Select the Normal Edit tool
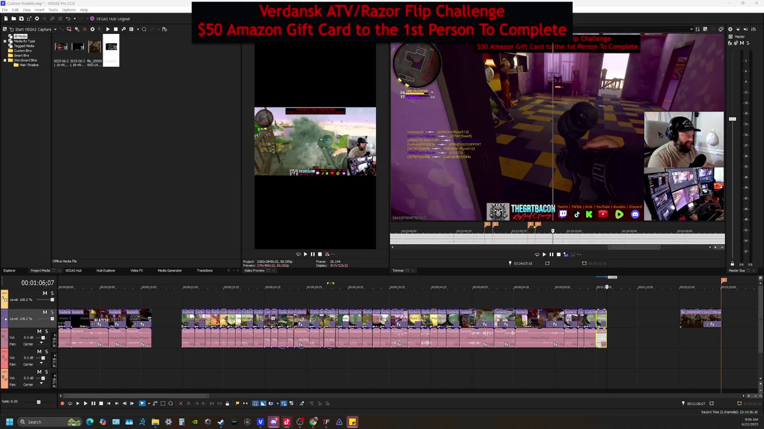Image resolution: width=764 pixels, height=429 pixels. [x=142, y=403]
